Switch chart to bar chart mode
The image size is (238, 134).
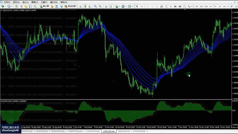(81, 6)
